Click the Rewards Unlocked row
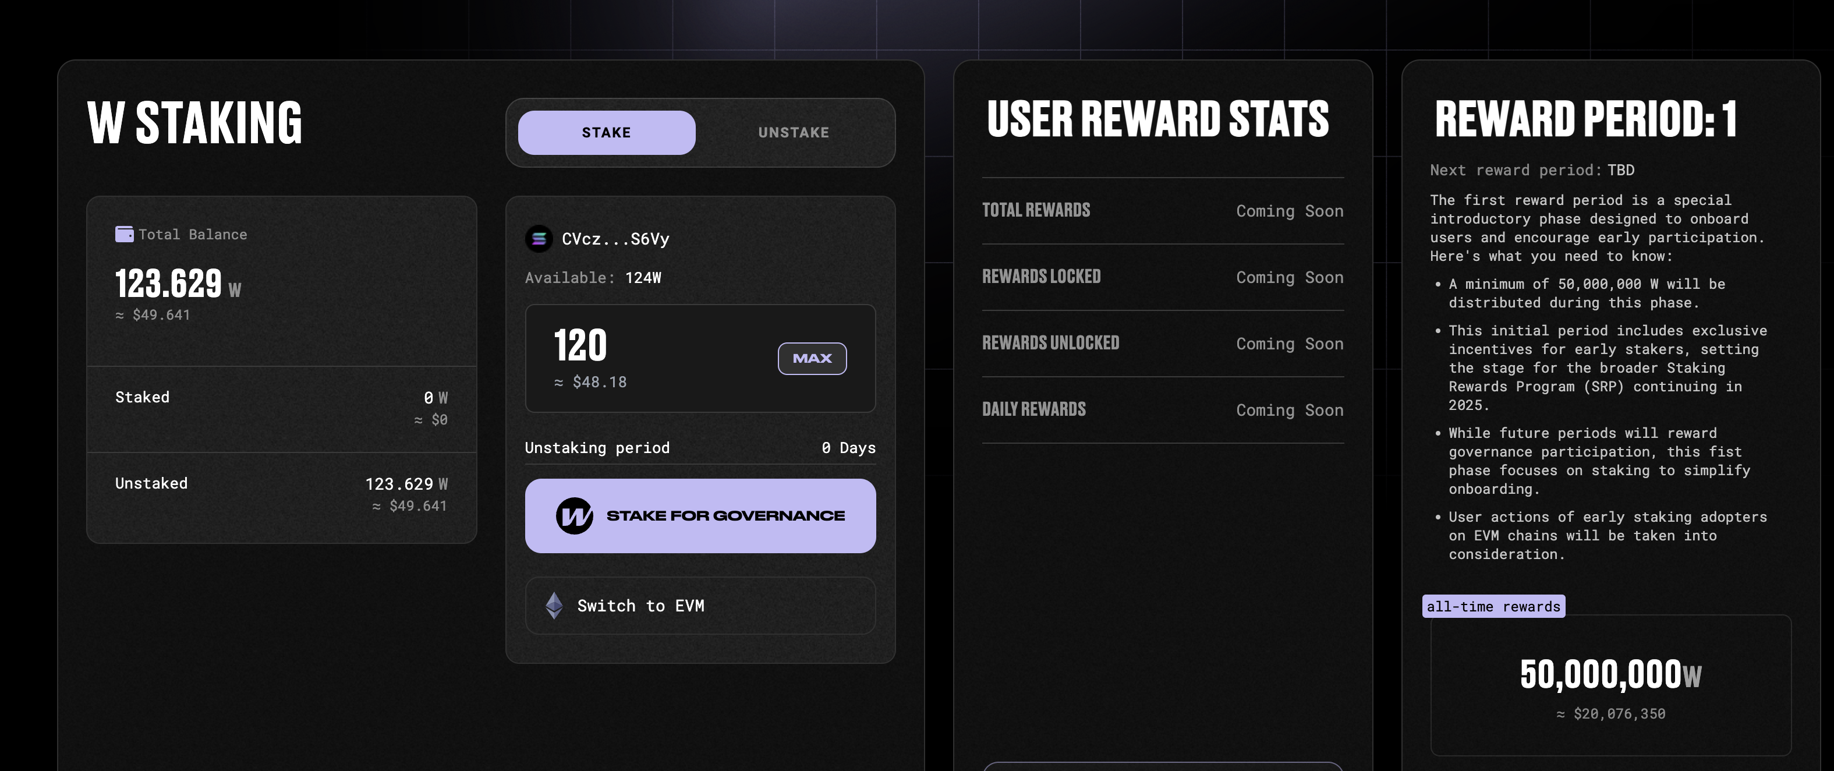The height and width of the screenshot is (771, 1834). [1162, 343]
